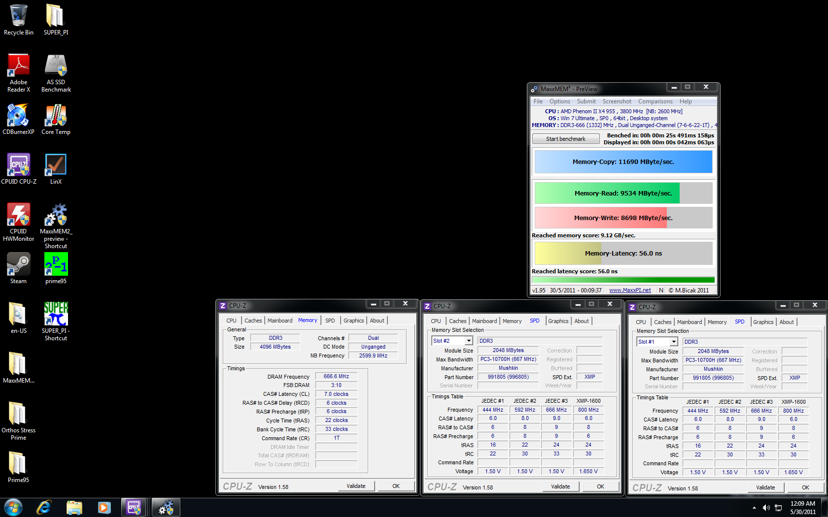Switch to Mainboard tab in Memory-tab CPU-Z window
This screenshot has height=517, width=828.
280,321
